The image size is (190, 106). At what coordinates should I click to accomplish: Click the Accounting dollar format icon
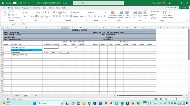coord(90,16)
